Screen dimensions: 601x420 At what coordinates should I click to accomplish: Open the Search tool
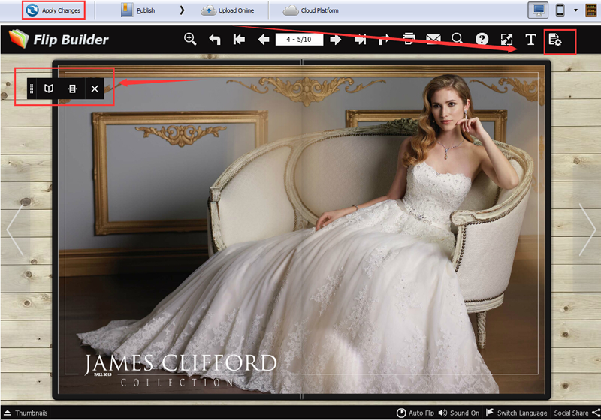coord(458,39)
